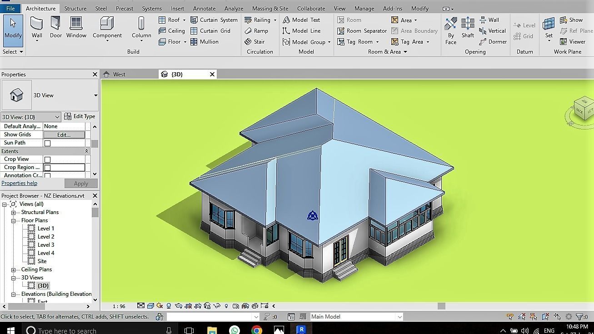This screenshot has height=334, width=594.
Task: Open the Railing dropdown arrow
Action: coord(275,20)
